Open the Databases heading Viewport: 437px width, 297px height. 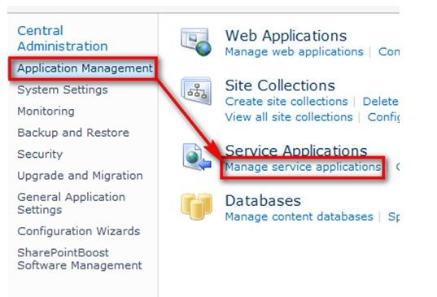coord(263,201)
